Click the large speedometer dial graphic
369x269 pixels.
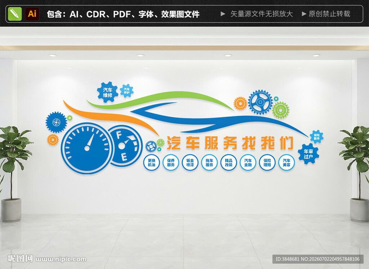pos(87,148)
